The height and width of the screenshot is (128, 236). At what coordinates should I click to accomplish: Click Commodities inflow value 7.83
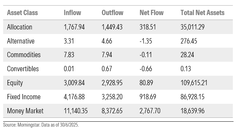[69, 55]
